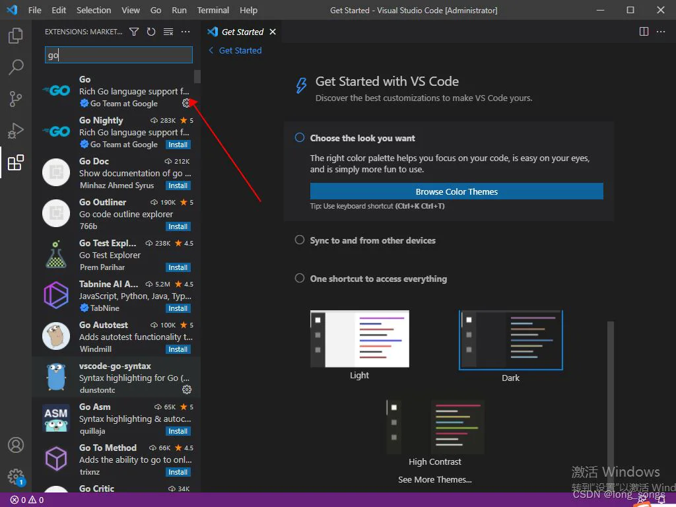Open the Run and Debug view
Image resolution: width=676 pixels, height=507 pixels.
pyautogui.click(x=16, y=131)
